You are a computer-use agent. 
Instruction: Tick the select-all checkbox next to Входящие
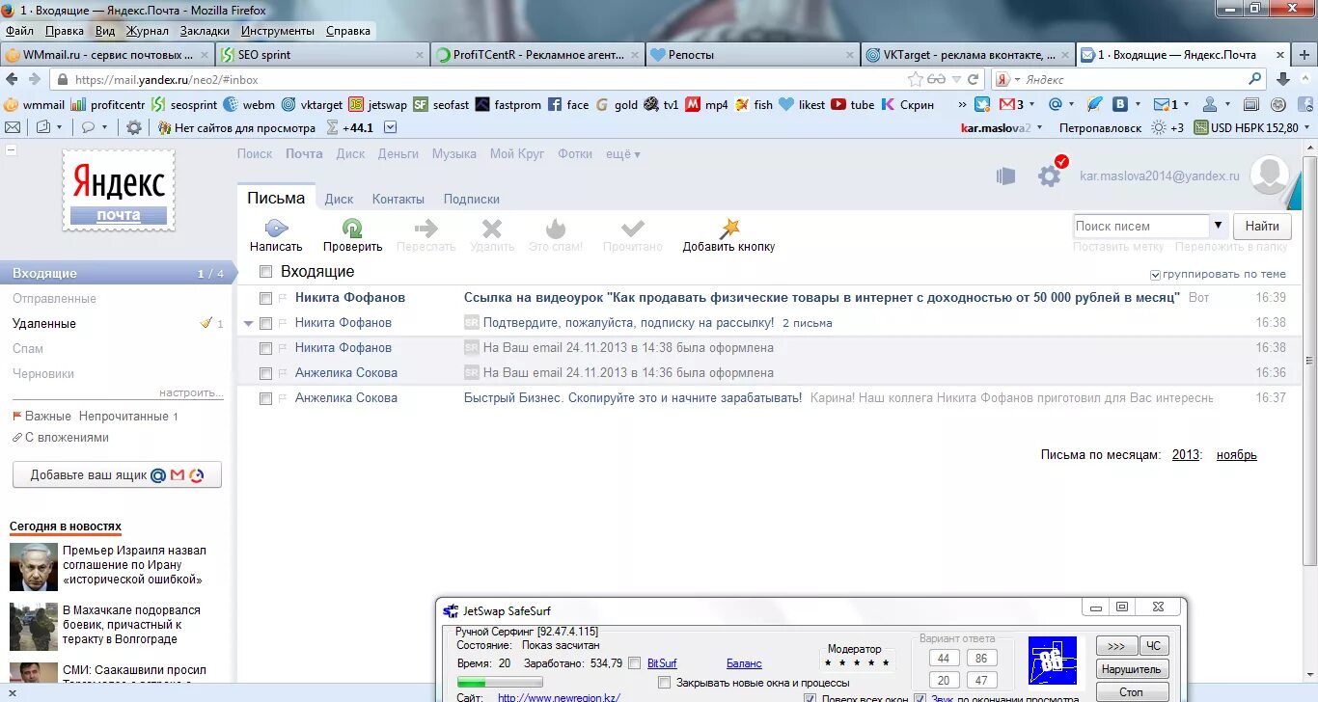(x=266, y=272)
